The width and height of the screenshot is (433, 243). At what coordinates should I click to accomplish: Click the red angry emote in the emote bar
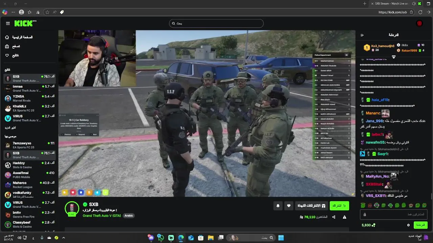(x=370, y=205)
